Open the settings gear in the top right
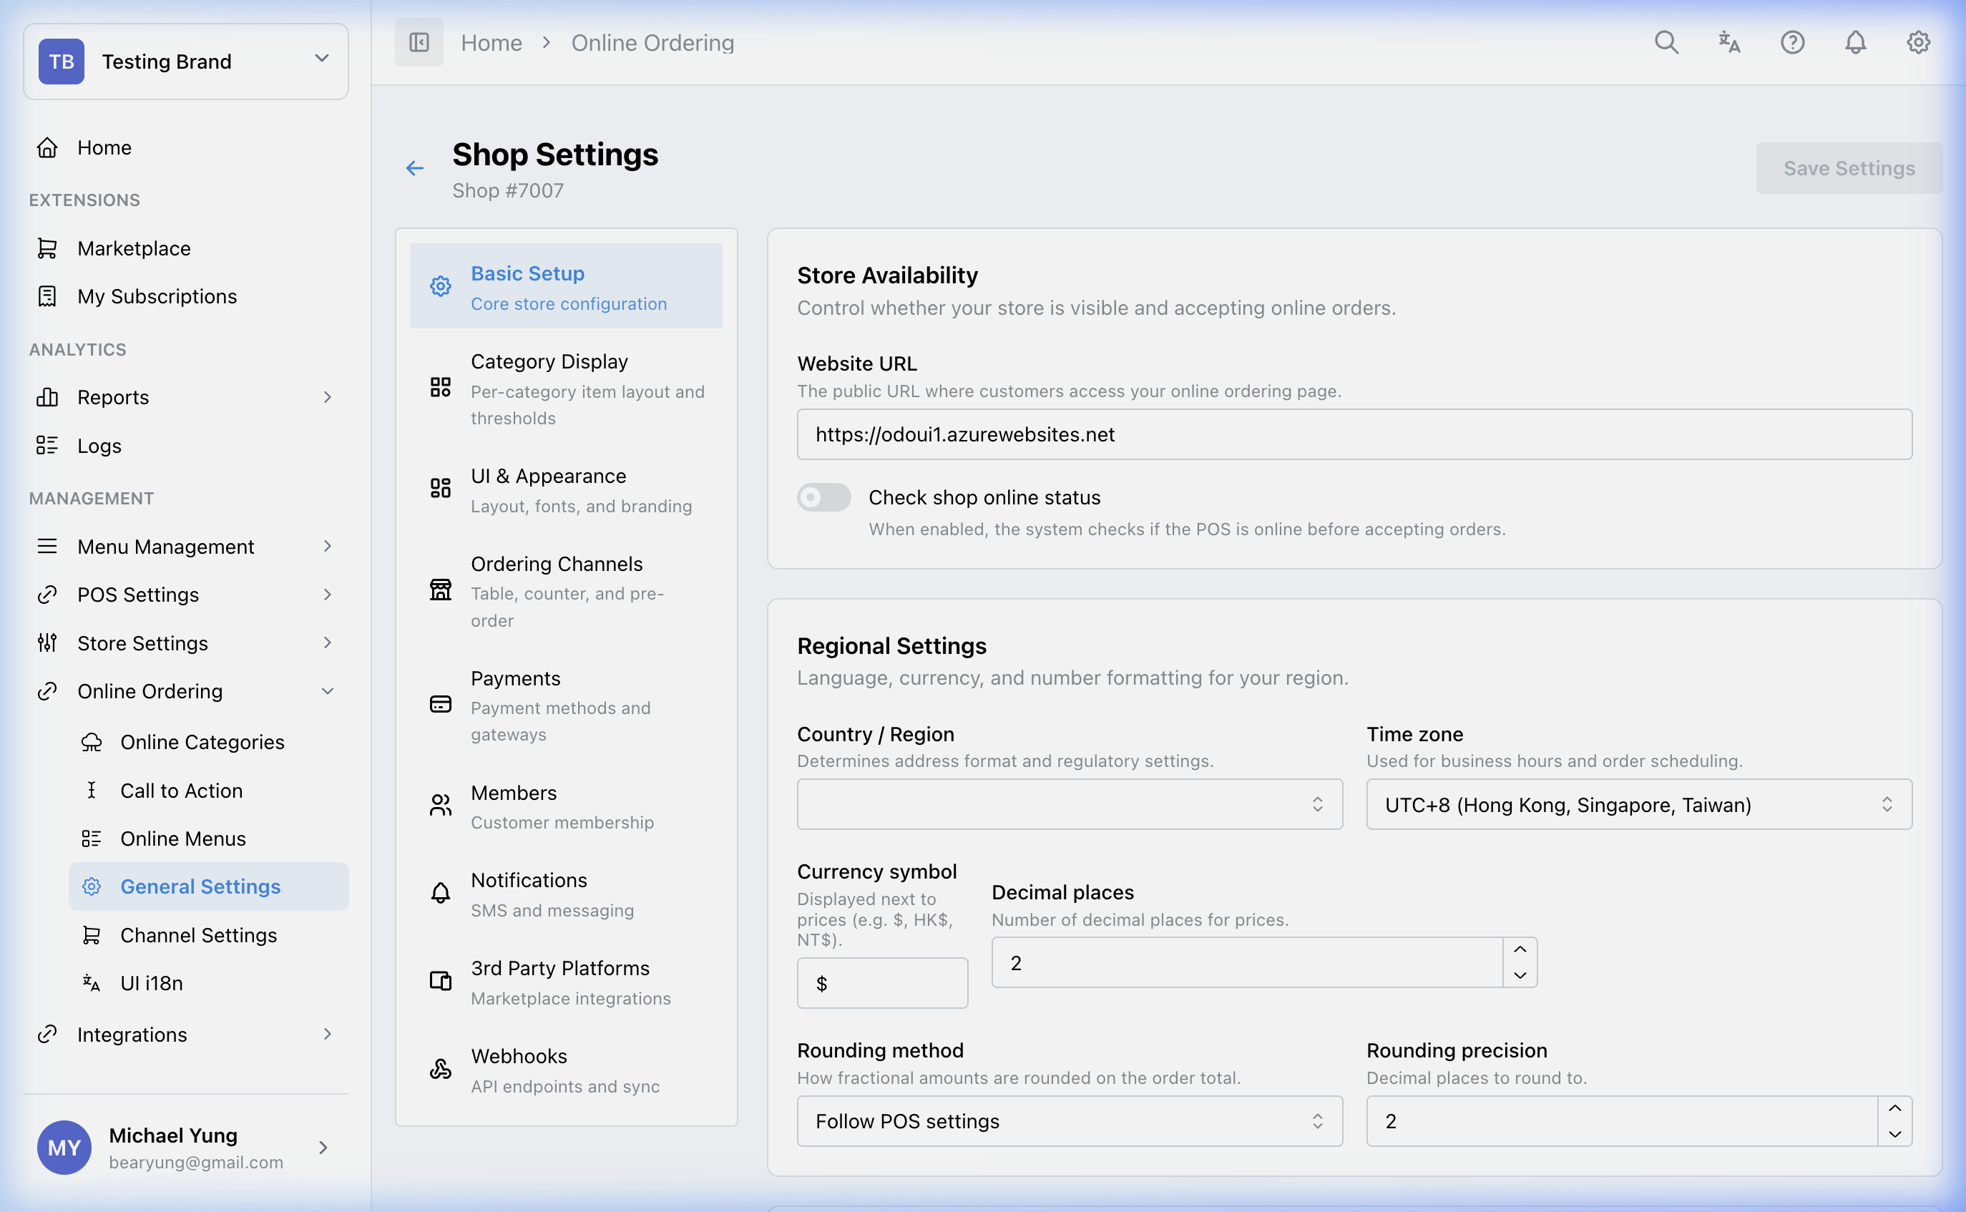The width and height of the screenshot is (1966, 1212). click(x=1918, y=41)
